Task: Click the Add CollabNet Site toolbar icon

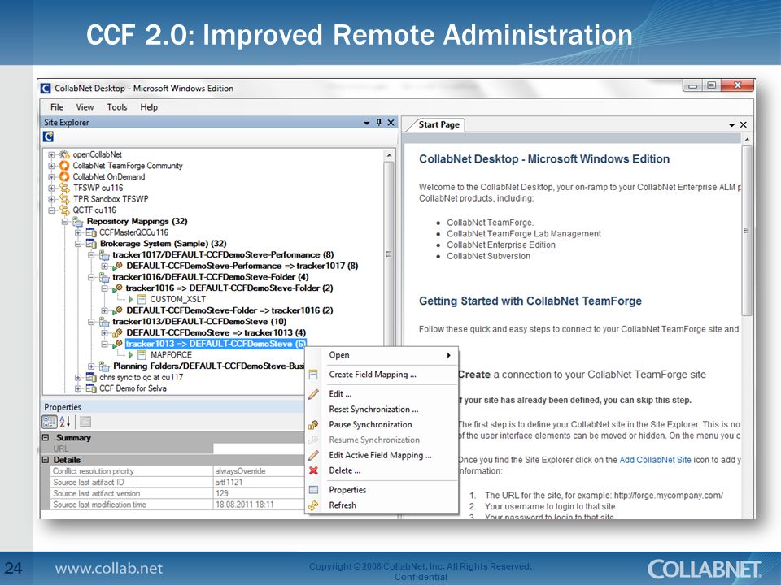Action: point(48,136)
